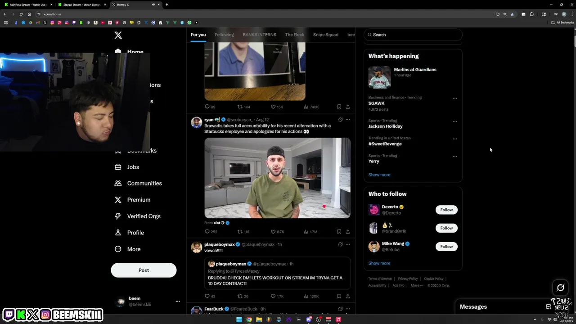Expand footer More links

point(417,285)
